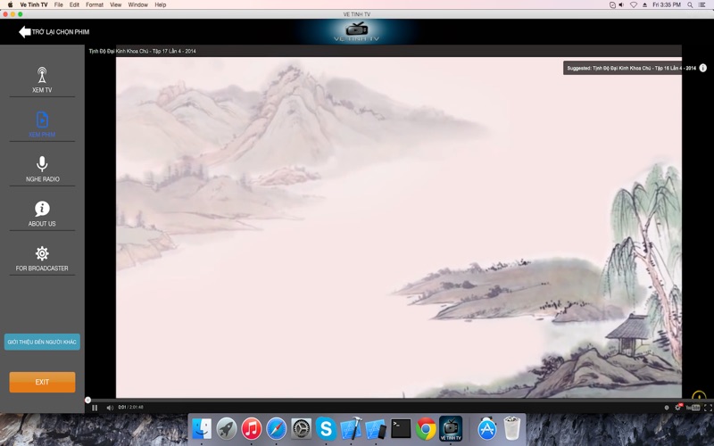
Task: Open the View menu
Action: pyautogui.click(x=116, y=4)
